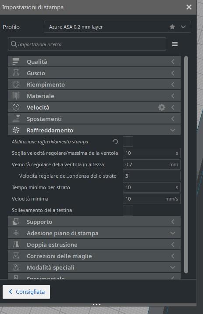203x314 pixels.
Task: Collapse the Raffreddamento section
Action: coord(94,130)
